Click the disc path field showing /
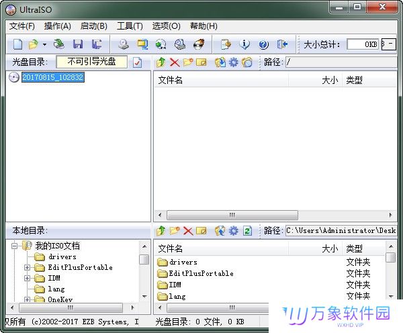Viewport: 403px width, 333px height. [x=341, y=62]
